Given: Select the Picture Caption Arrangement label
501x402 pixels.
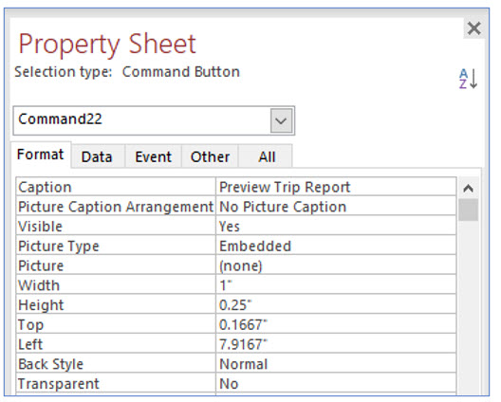Looking at the screenshot, I should pyautogui.click(x=116, y=207).
